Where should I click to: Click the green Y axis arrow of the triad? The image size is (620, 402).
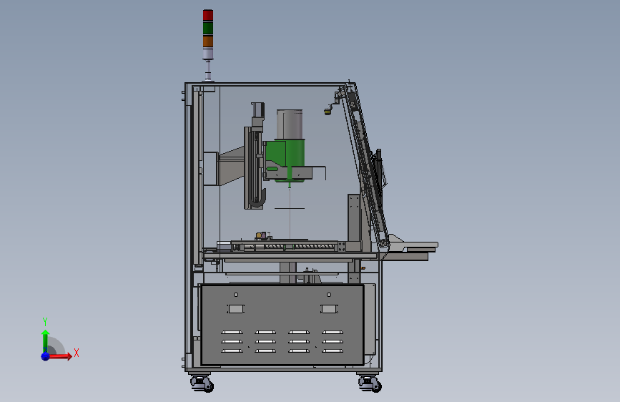pyautogui.click(x=45, y=341)
